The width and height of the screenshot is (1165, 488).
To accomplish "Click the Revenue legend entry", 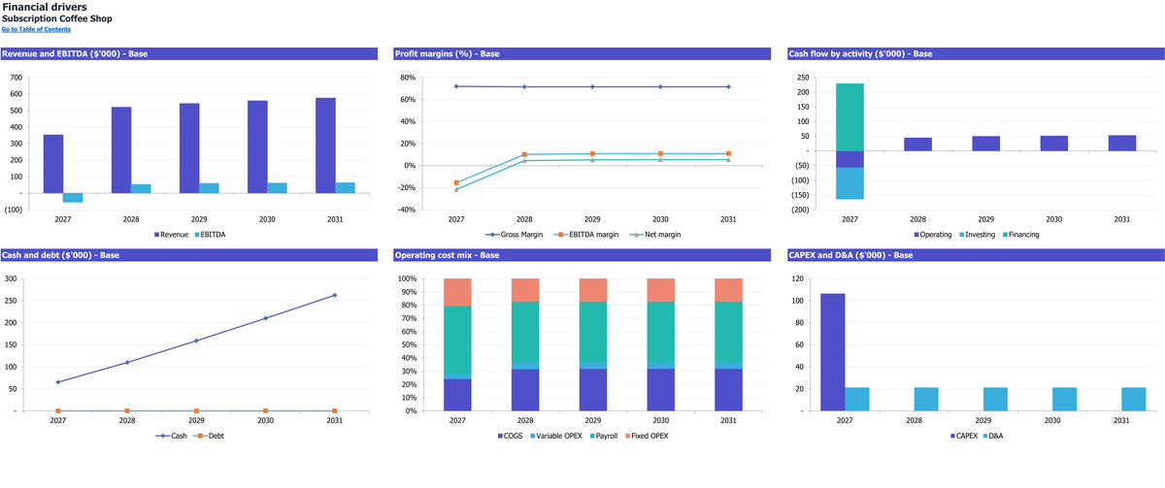I will tap(171, 235).
